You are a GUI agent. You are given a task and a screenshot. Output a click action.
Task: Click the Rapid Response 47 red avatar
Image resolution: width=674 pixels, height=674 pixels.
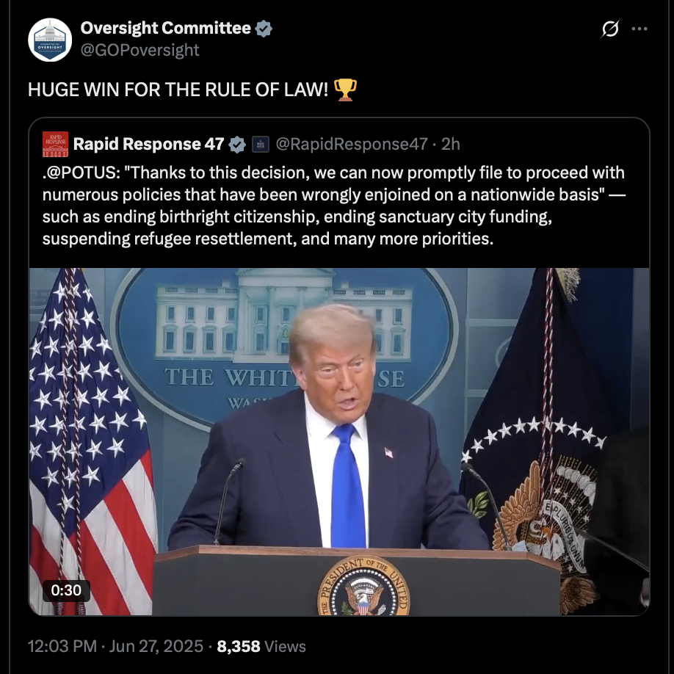pyautogui.click(x=56, y=144)
